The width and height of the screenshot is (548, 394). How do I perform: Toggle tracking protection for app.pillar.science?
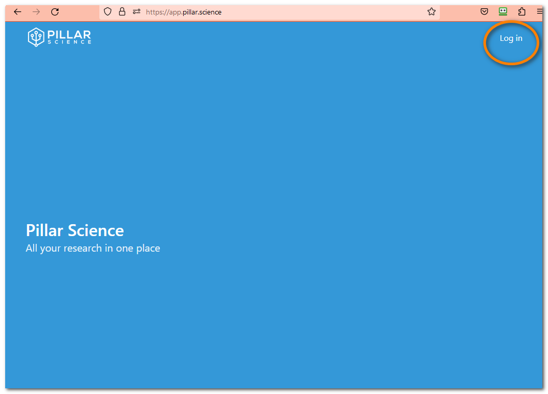click(107, 11)
